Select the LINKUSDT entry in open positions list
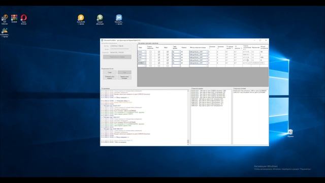The width and height of the screenshot is (325, 183). (x=249, y=93)
